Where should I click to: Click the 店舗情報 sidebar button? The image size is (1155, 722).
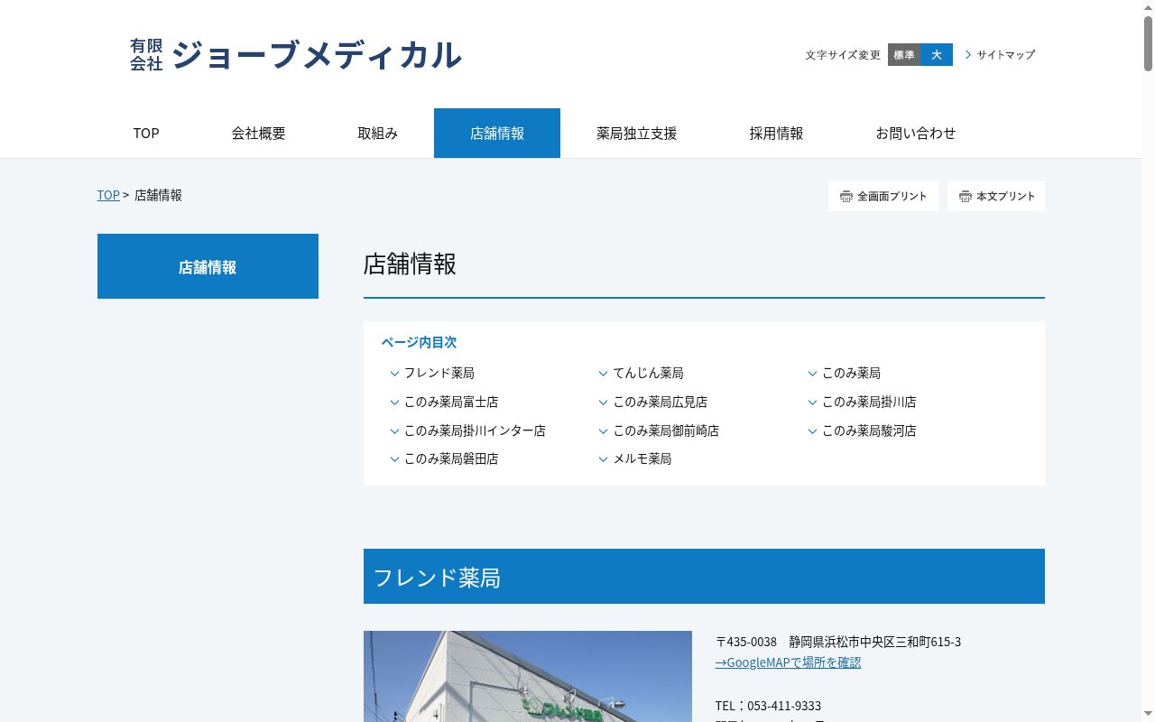tap(208, 266)
